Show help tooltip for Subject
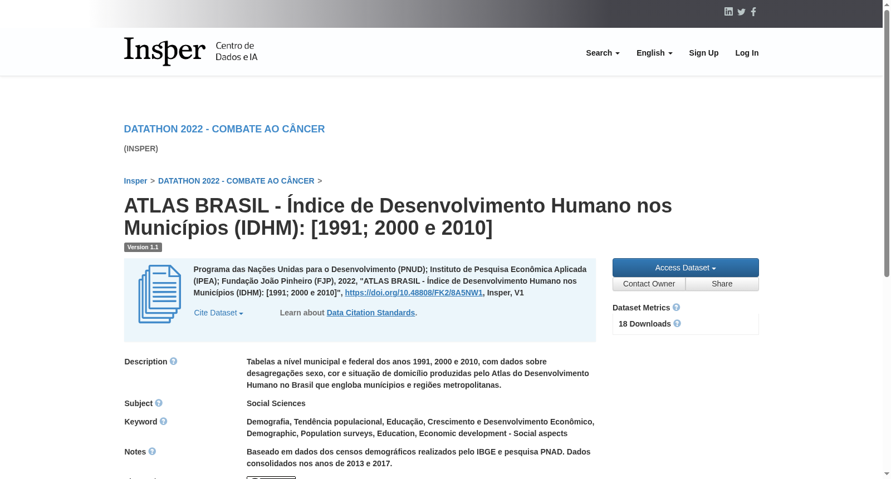Screen dimensions: 891x479 (159, 403)
